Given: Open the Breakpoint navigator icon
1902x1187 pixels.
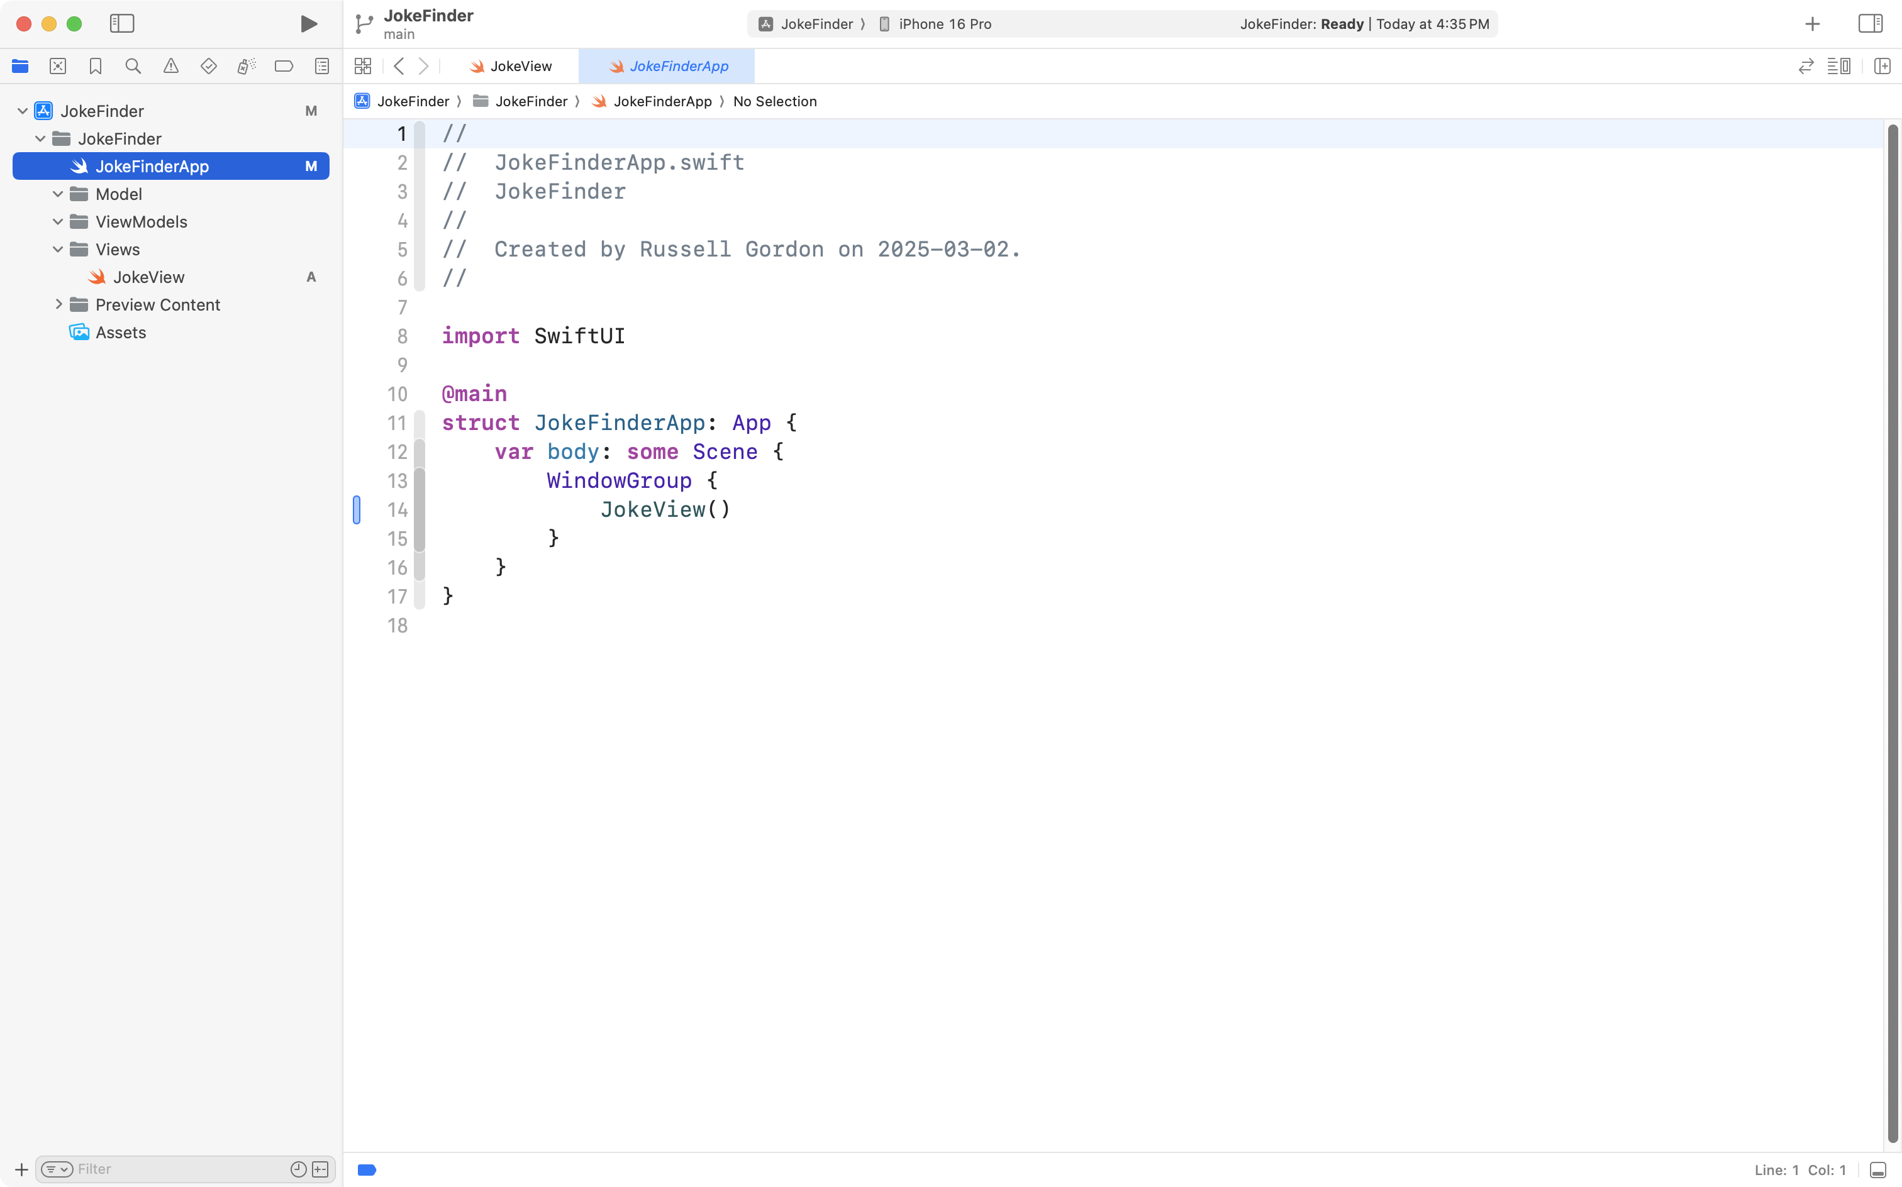Looking at the screenshot, I should 284,67.
